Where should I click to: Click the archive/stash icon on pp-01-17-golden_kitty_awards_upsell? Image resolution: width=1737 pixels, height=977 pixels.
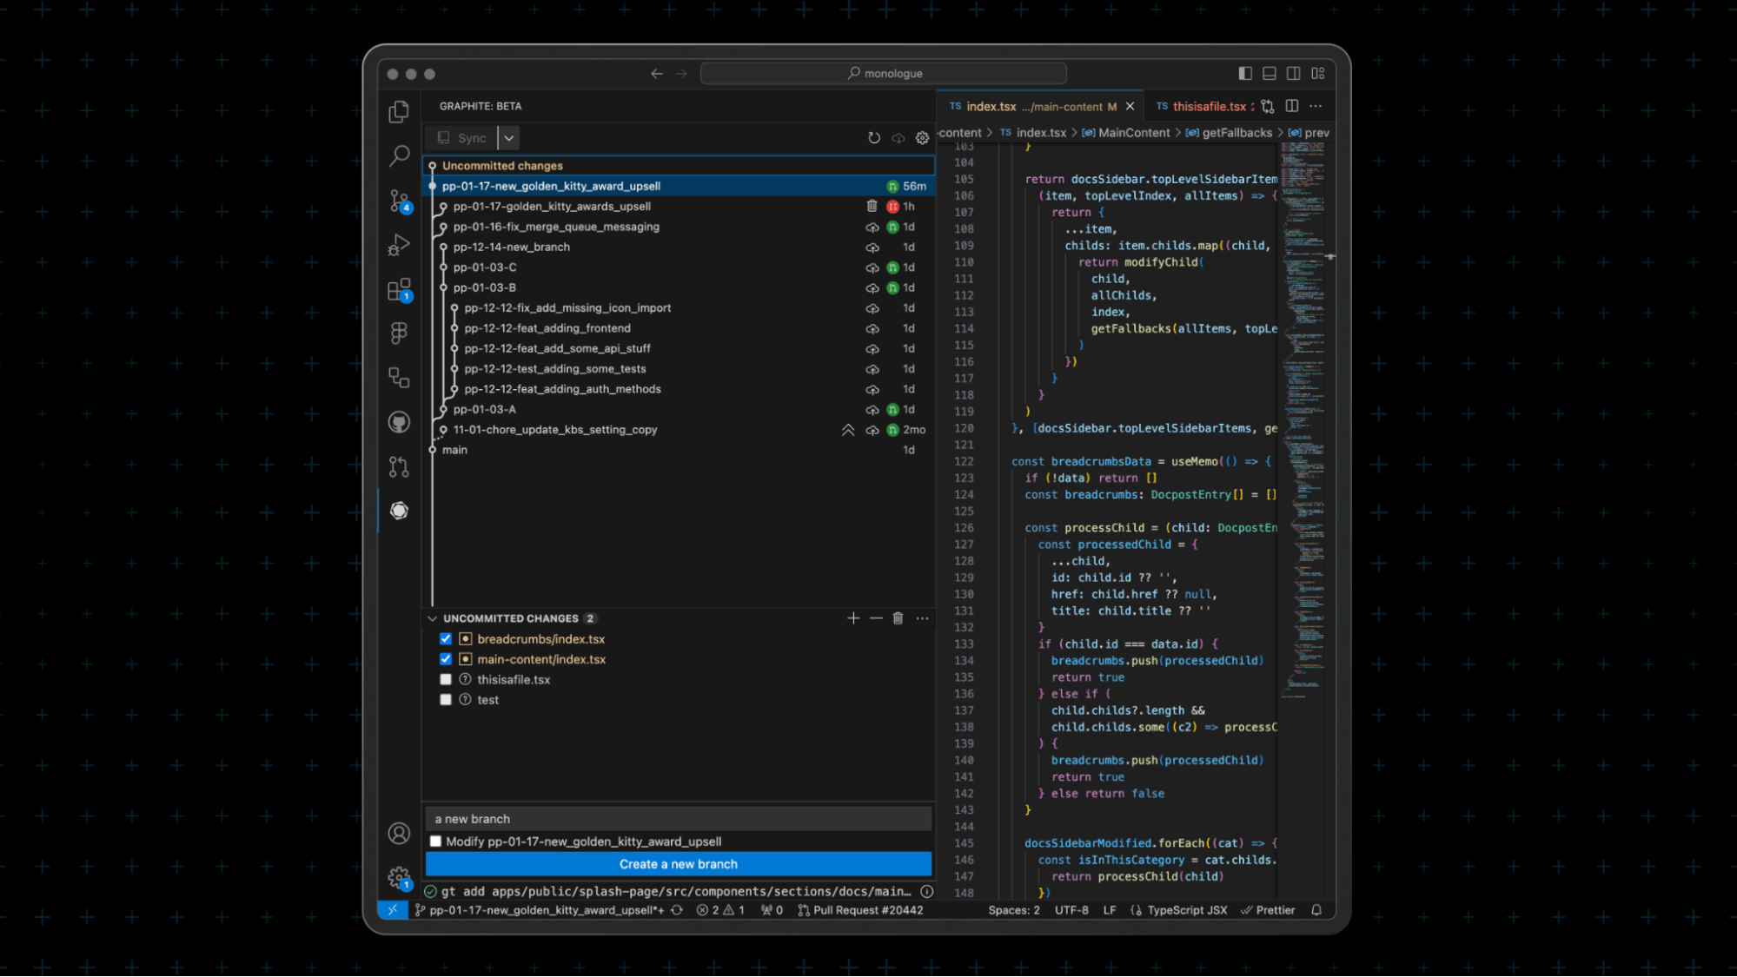[x=871, y=207]
